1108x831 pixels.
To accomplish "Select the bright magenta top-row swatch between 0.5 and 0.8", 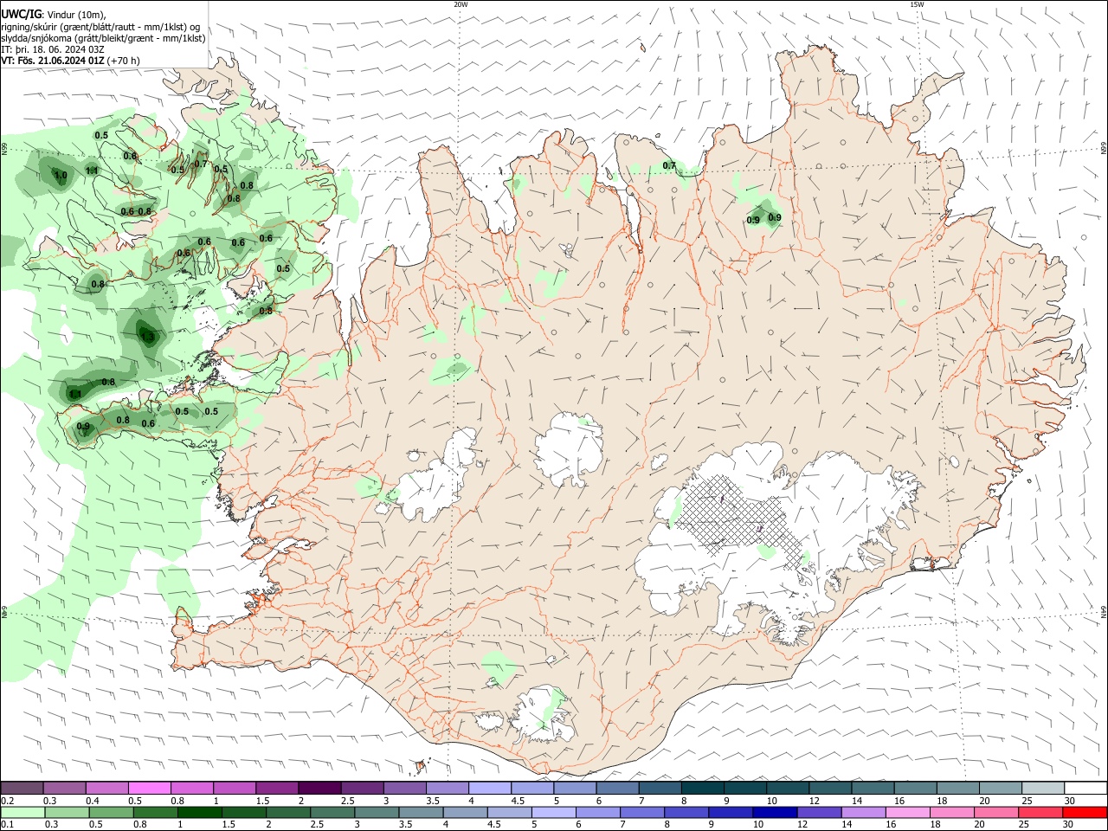I will pyautogui.click(x=149, y=788).
